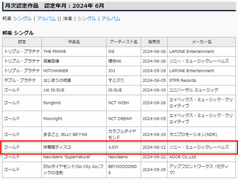Click the '月次認定作品 認定年月：2024年 6月' heading
This screenshot has width=238, height=180.
(55, 6)
